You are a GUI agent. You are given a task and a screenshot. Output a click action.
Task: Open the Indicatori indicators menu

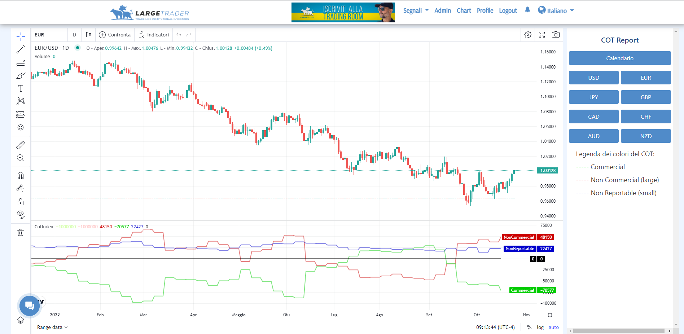[154, 35]
